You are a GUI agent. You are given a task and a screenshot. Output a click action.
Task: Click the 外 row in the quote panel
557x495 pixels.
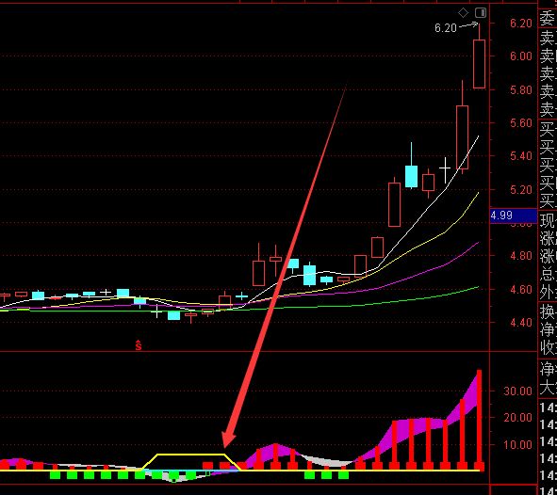point(548,293)
